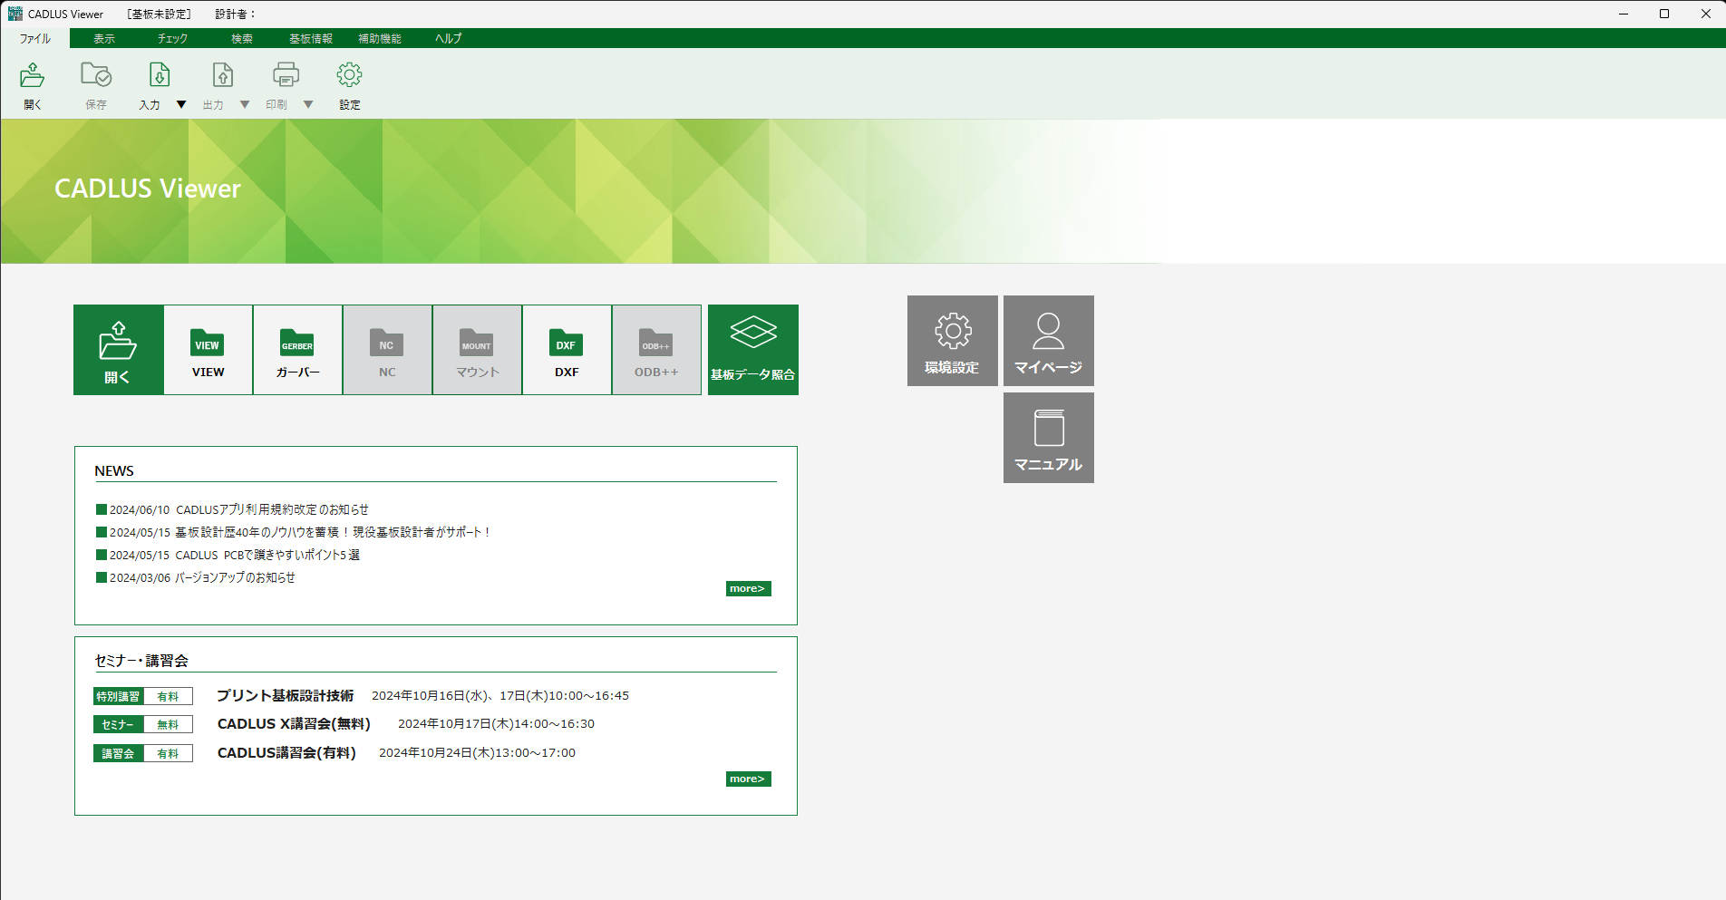
Task: Click the 講習会 有料 badge
Action: point(143,753)
